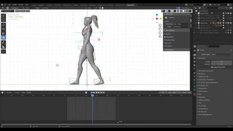Hide the Brigitte Body collection eye icon
The image size is (233, 131).
(226, 13)
